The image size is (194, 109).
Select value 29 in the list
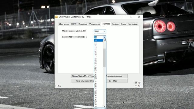(99, 84)
